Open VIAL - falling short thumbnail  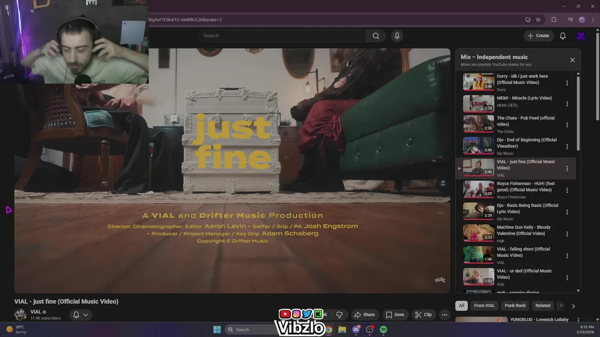[479, 255]
